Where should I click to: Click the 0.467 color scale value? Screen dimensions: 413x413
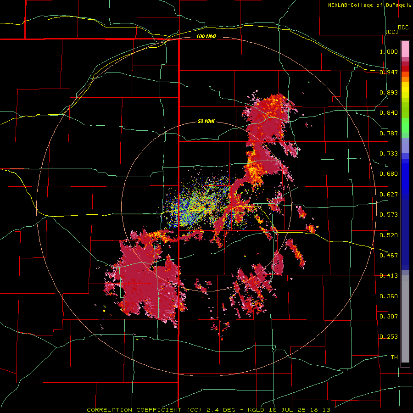(389, 255)
